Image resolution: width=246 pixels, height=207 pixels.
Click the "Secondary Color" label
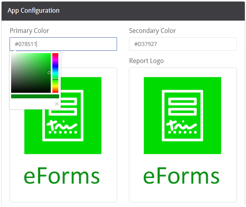[152, 31]
